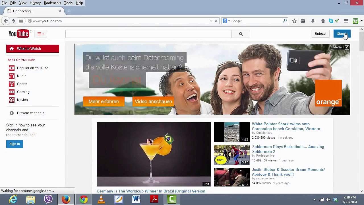
Task: Close the Connecting tab
Action: pos(60,11)
